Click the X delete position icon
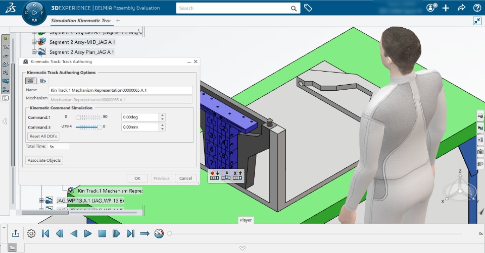The image size is (485, 253). [237, 175]
